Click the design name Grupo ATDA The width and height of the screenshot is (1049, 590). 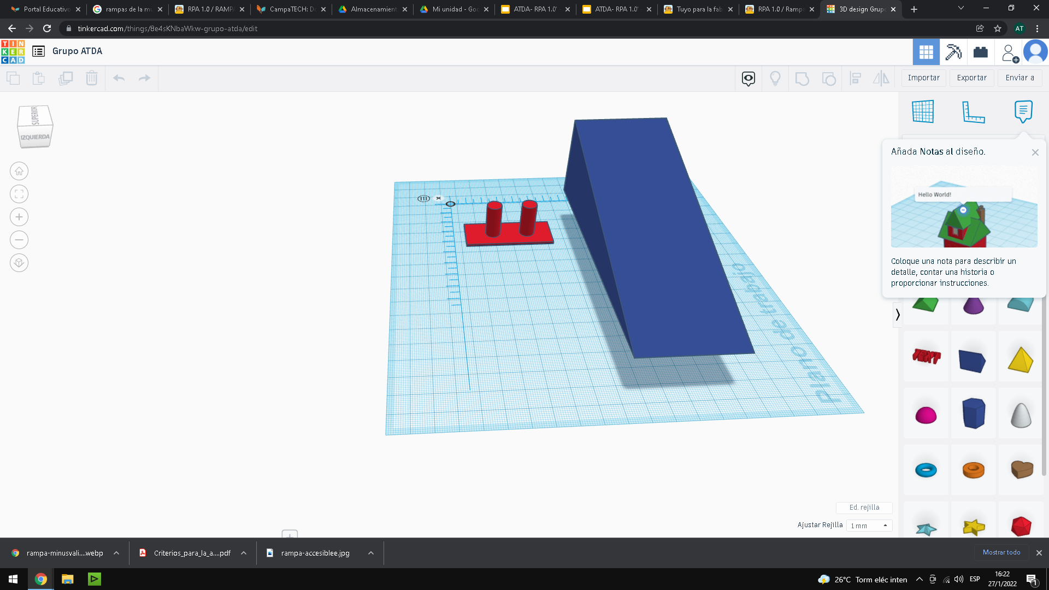point(77,51)
